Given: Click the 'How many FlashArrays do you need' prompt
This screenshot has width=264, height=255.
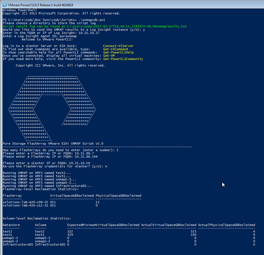Looking at the screenshot, I should tap(61, 150).
